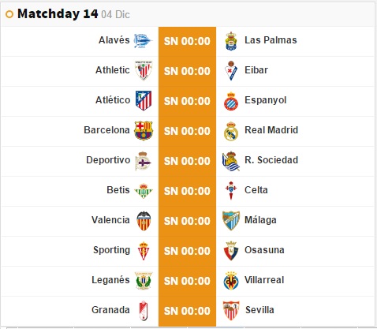Screen dimensions: 377x329
Task: Click the Espanyol team name
Action: (265, 100)
